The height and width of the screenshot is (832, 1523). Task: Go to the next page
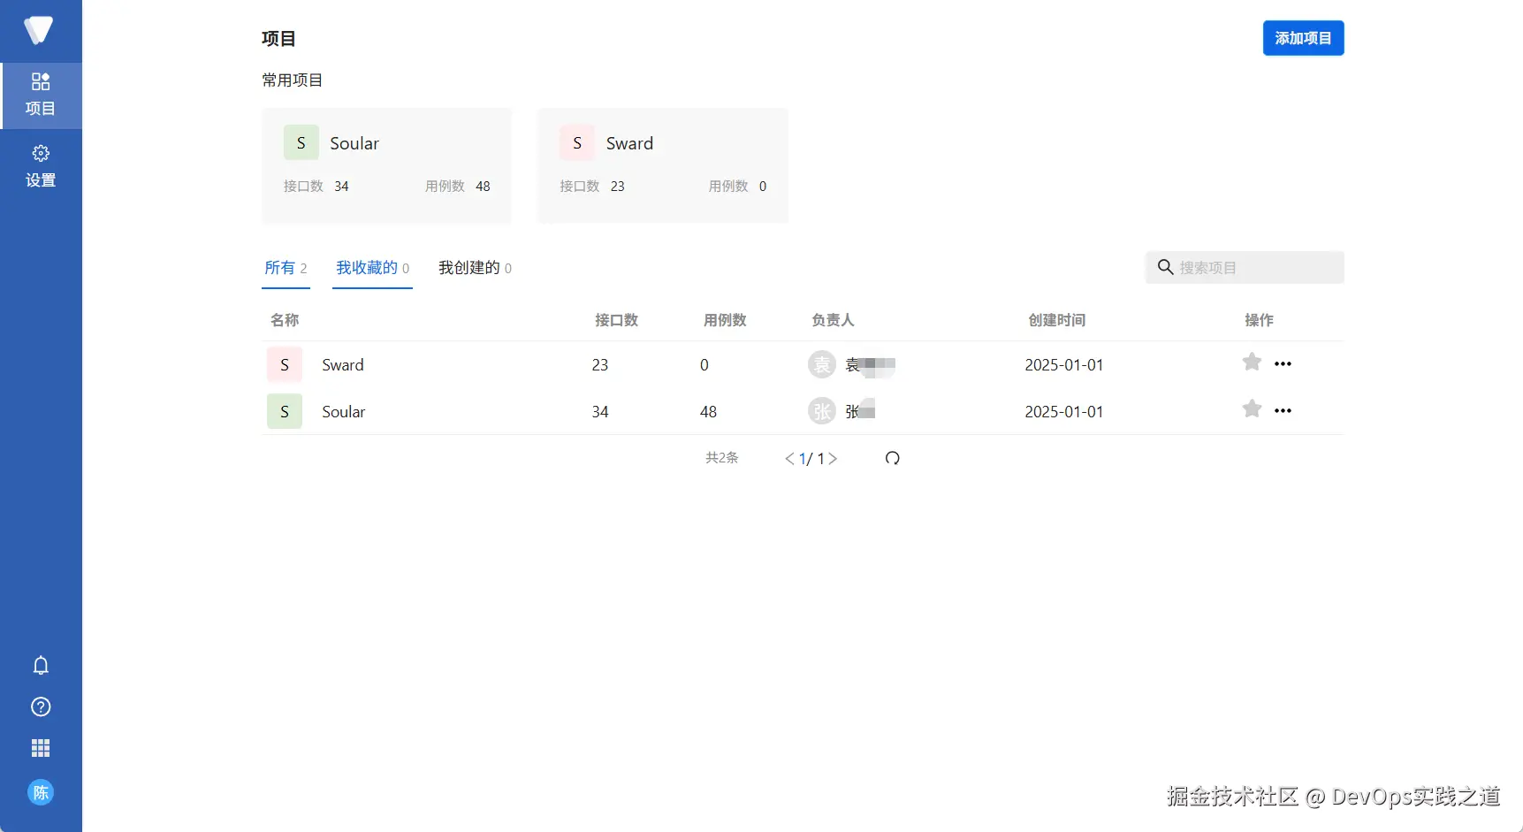pos(833,459)
